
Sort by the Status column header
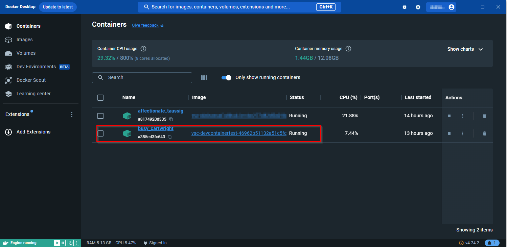tap(297, 97)
